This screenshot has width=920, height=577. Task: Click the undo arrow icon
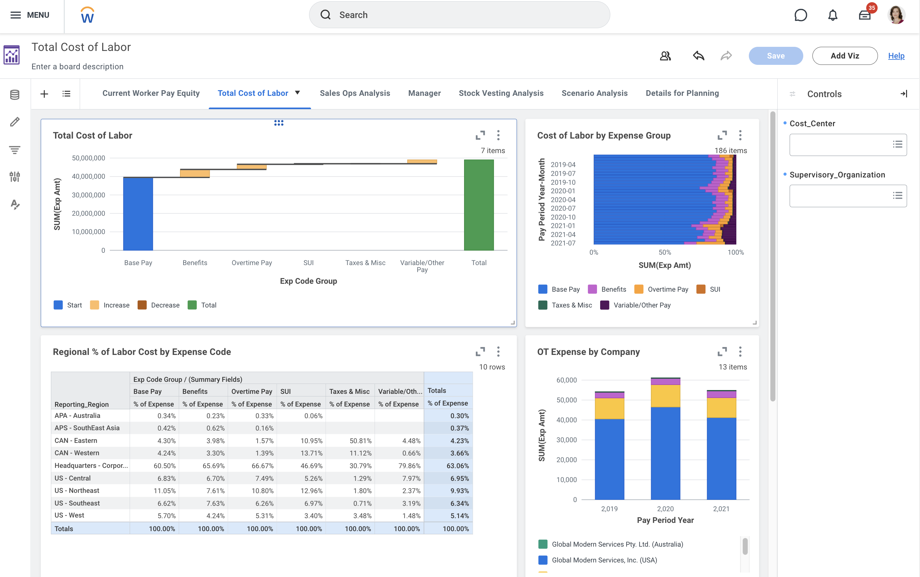click(x=698, y=56)
